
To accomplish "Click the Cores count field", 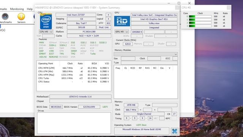I will coord(108,15).
